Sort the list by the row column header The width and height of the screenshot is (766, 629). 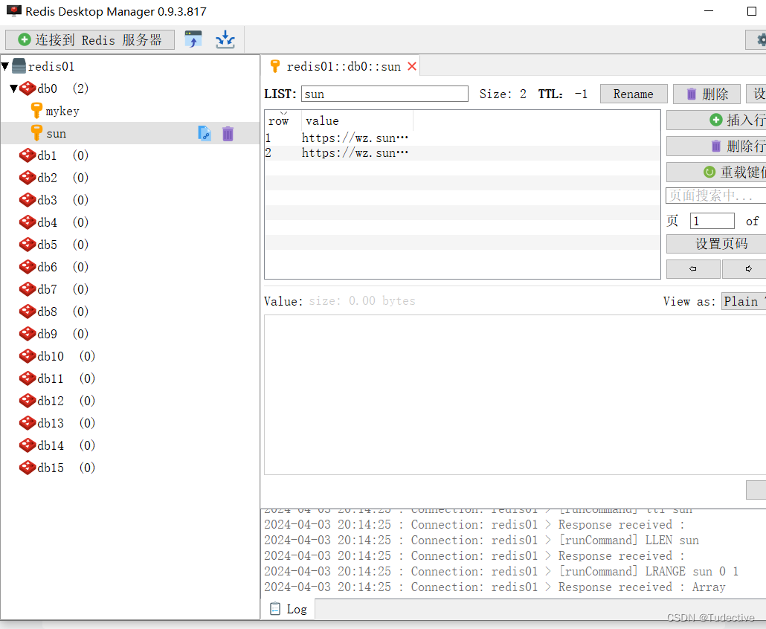(x=278, y=120)
